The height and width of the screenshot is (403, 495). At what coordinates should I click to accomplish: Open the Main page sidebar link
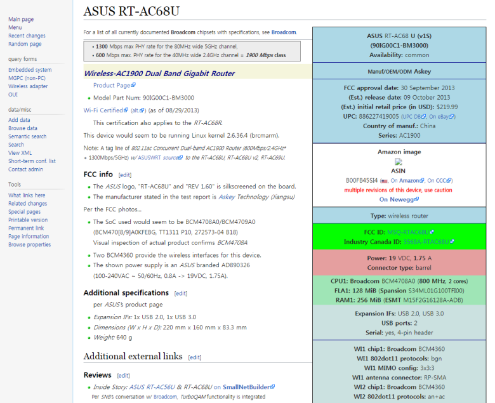(21, 20)
